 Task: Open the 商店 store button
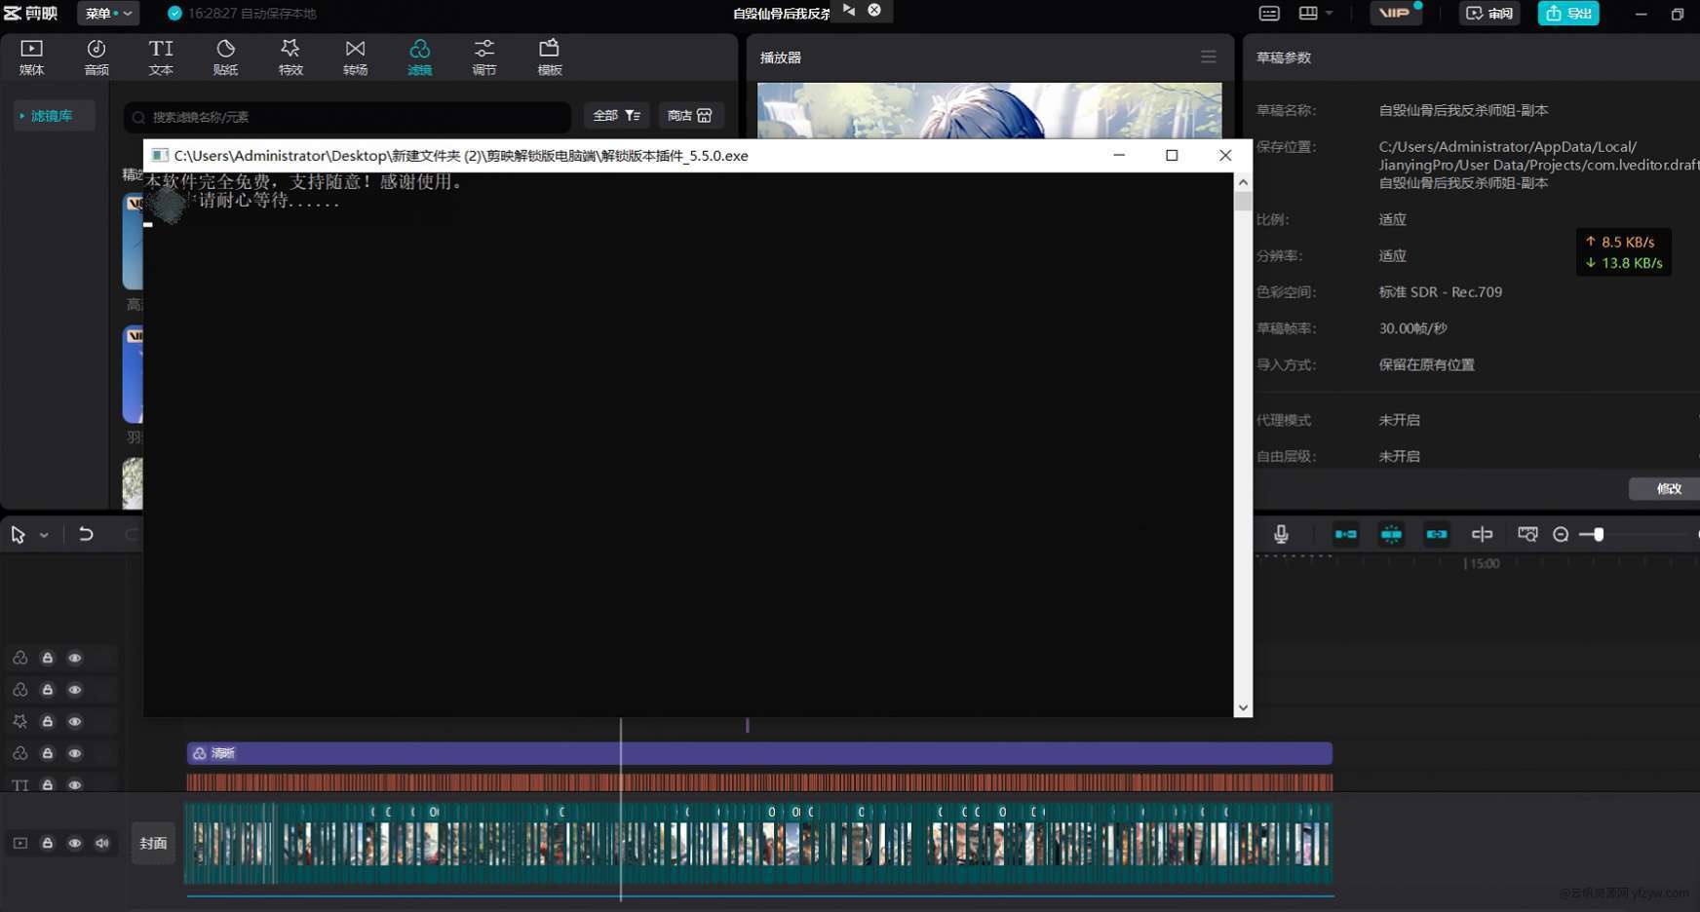click(690, 116)
